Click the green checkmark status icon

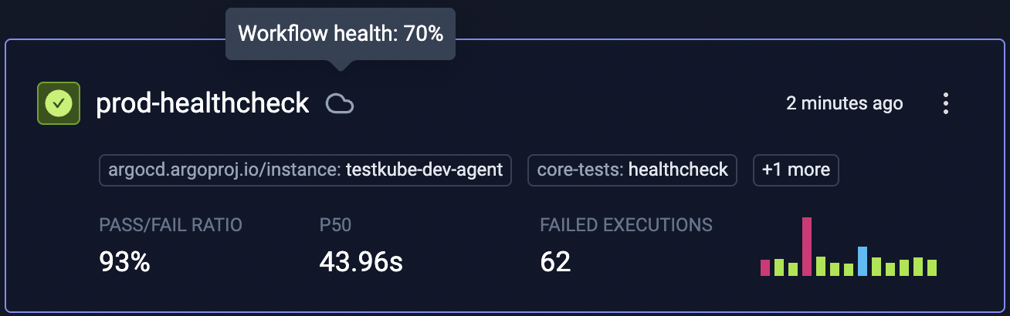tap(59, 103)
